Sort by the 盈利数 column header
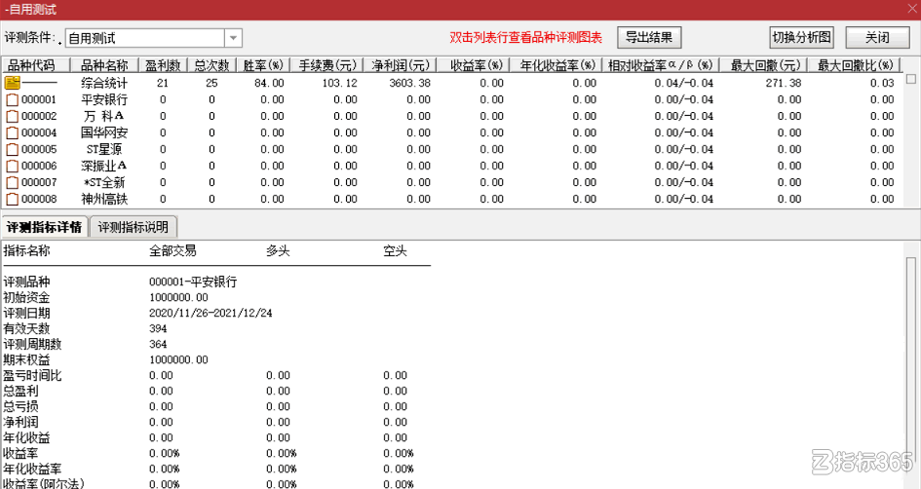Screen dimensions: 921x489 tap(164, 65)
